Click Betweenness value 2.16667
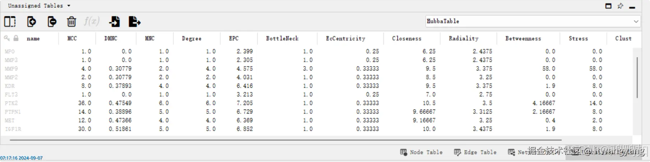Screen dimensions: 650x162 544,112
